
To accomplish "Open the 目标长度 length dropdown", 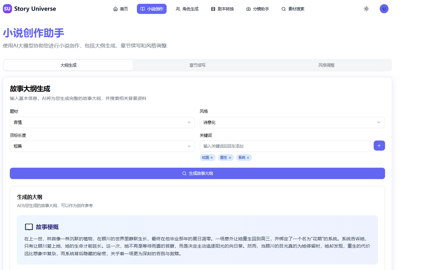I will [102, 146].
